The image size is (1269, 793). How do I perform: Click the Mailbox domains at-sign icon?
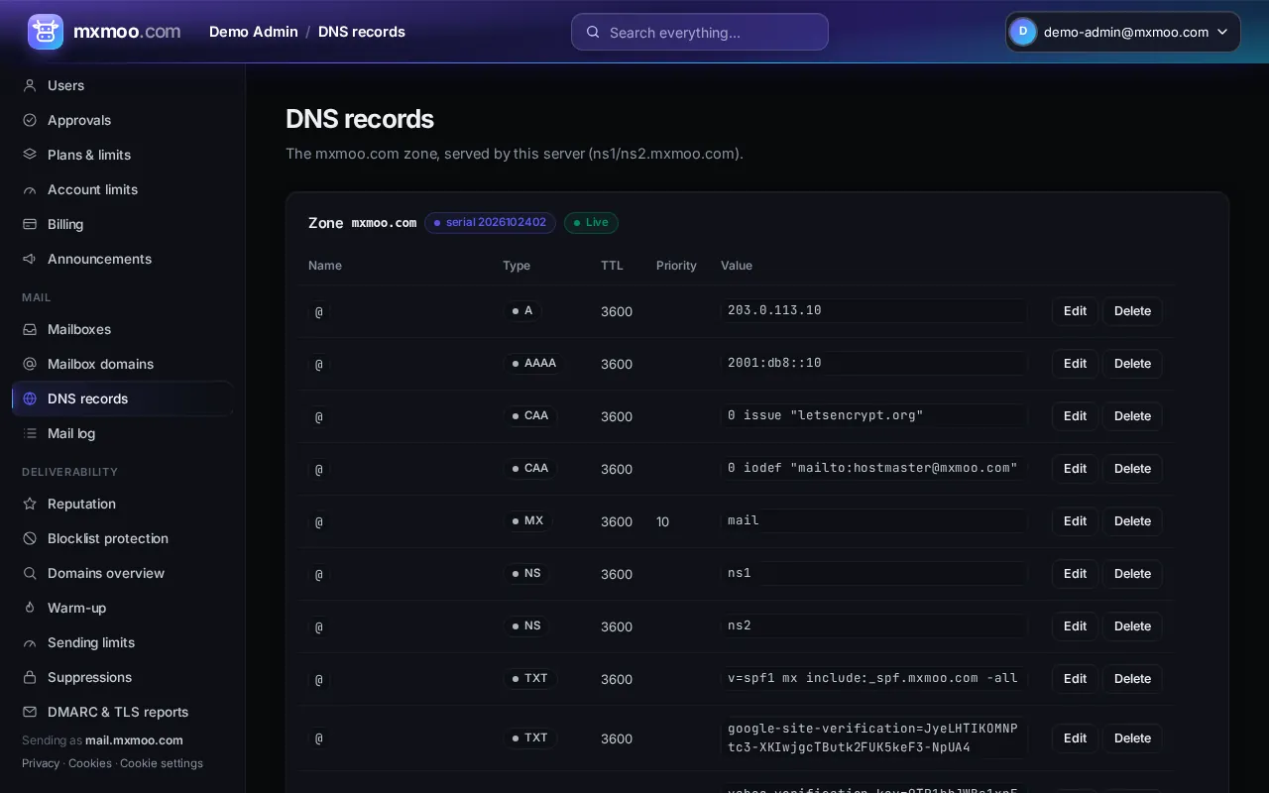(x=30, y=364)
